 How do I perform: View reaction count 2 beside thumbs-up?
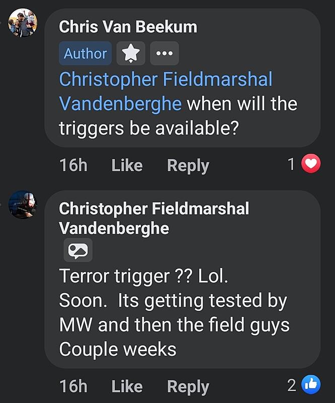[292, 385]
